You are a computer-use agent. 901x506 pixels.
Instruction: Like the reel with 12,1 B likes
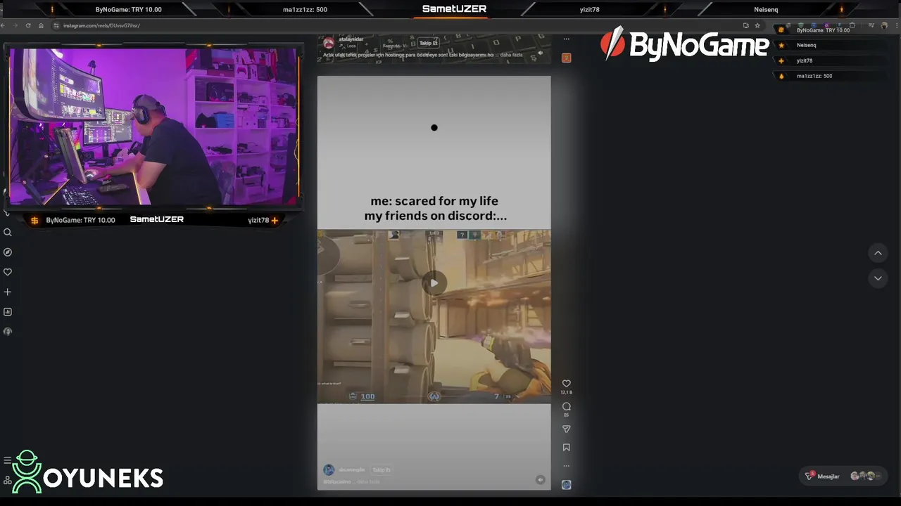tap(566, 384)
